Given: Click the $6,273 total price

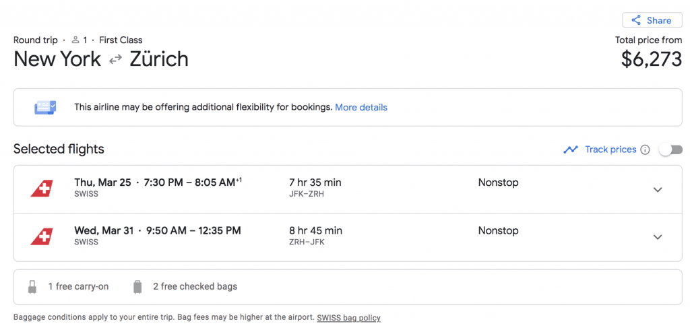Looking at the screenshot, I should pos(652,59).
